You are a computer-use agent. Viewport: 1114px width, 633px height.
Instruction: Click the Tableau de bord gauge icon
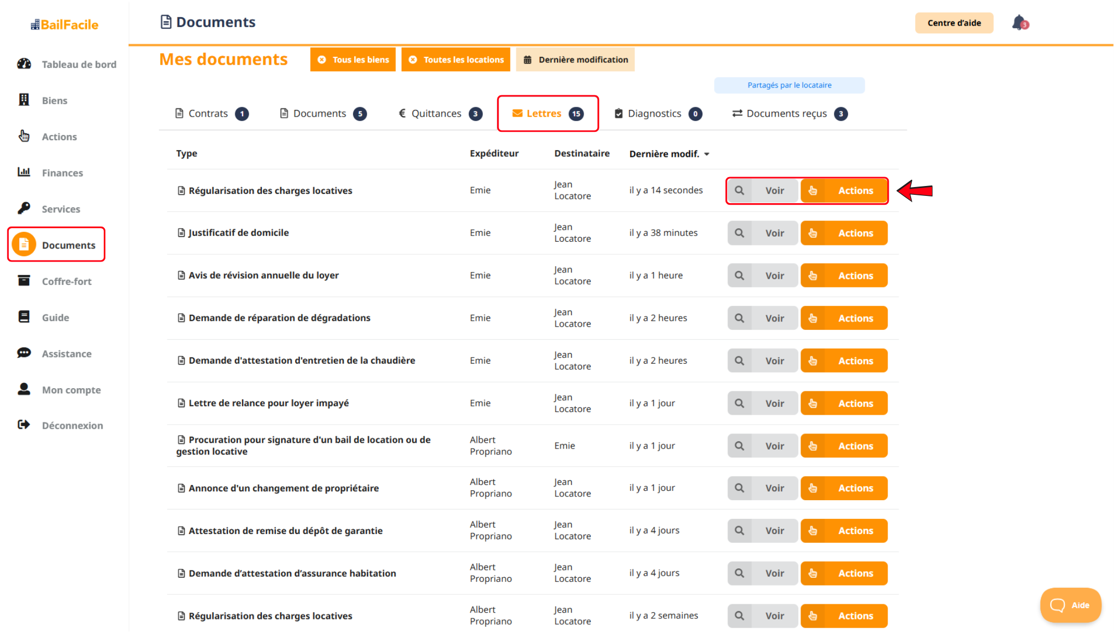(24, 64)
